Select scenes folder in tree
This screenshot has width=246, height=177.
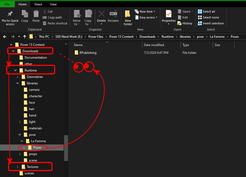click(x=29, y=173)
